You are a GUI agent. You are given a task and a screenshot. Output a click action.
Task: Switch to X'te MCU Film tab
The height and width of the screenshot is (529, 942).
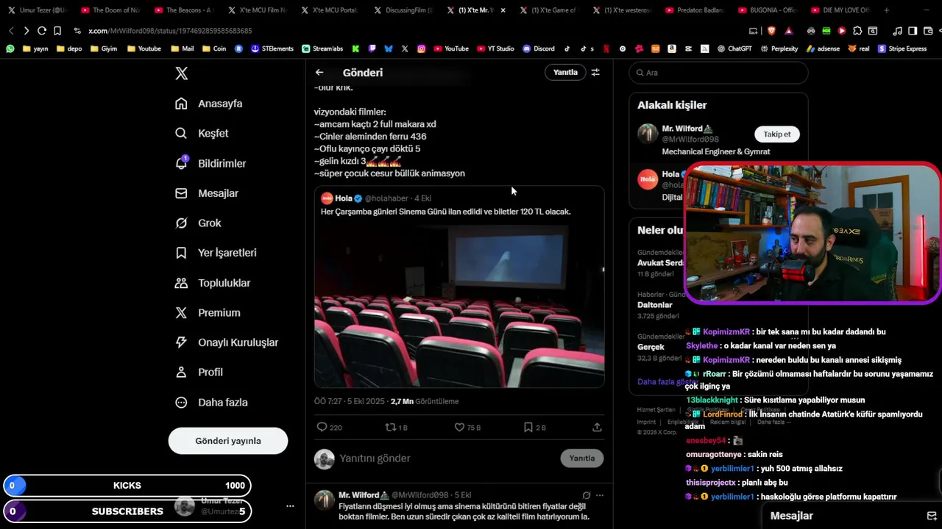pos(257,10)
